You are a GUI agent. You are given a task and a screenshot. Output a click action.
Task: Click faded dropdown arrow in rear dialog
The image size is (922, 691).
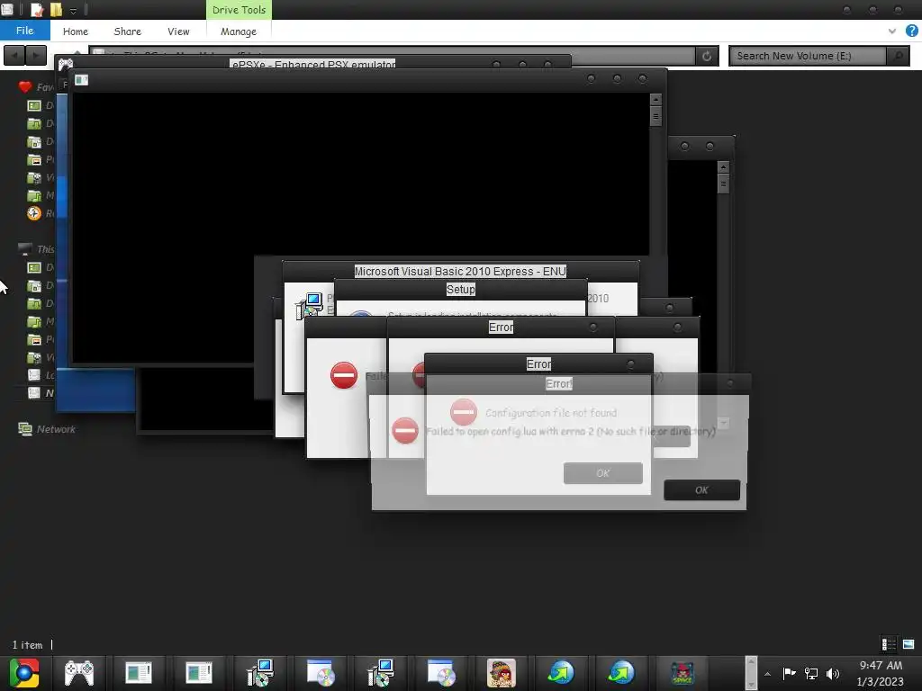tap(723, 423)
